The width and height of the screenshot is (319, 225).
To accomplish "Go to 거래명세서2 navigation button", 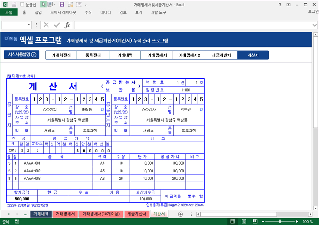I will (189, 55).
